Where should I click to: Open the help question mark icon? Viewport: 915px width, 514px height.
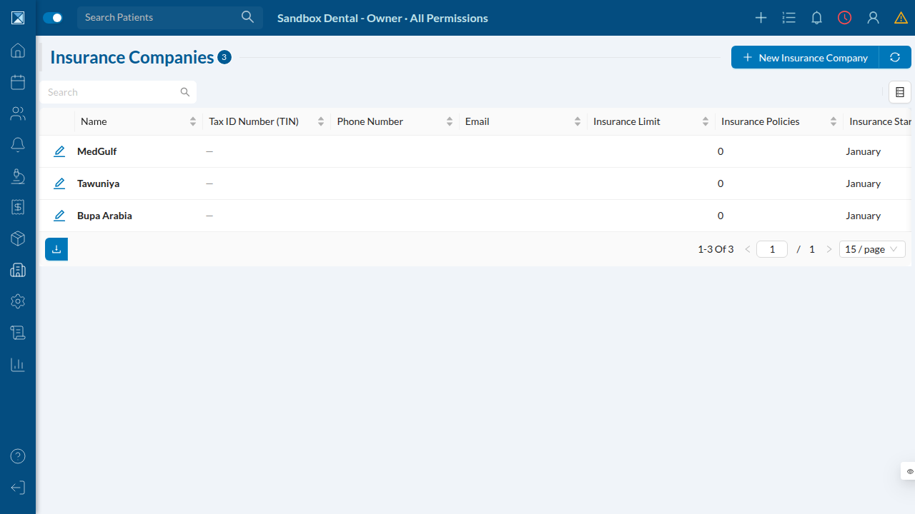click(x=18, y=456)
